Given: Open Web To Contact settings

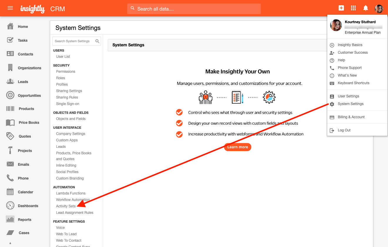Looking at the screenshot, I should pos(69,241).
